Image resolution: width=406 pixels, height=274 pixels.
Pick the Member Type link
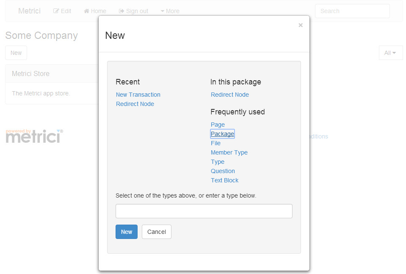[229, 152]
